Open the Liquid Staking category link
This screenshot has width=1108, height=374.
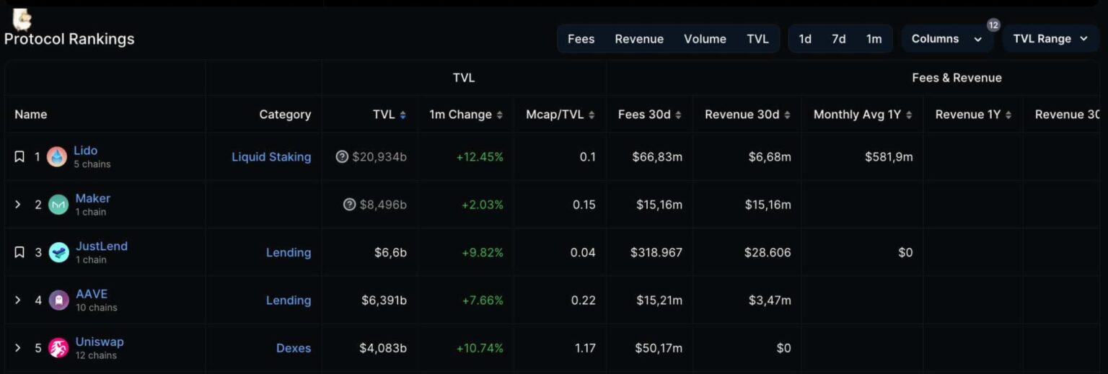point(271,157)
